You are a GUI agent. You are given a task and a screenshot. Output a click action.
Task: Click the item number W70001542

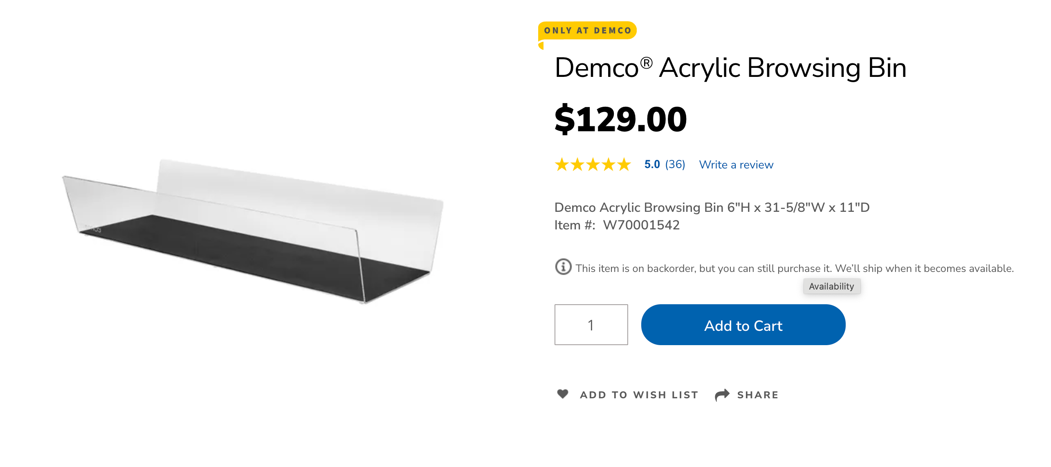click(x=641, y=225)
